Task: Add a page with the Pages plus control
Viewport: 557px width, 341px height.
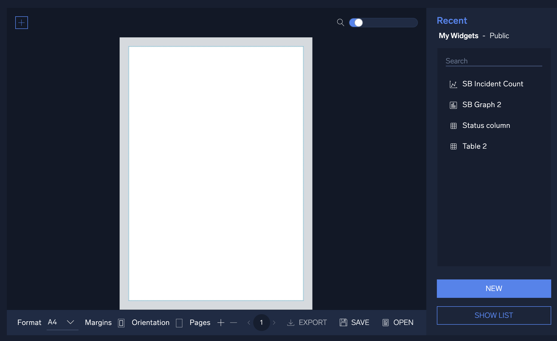Action: [x=221, y=323]
